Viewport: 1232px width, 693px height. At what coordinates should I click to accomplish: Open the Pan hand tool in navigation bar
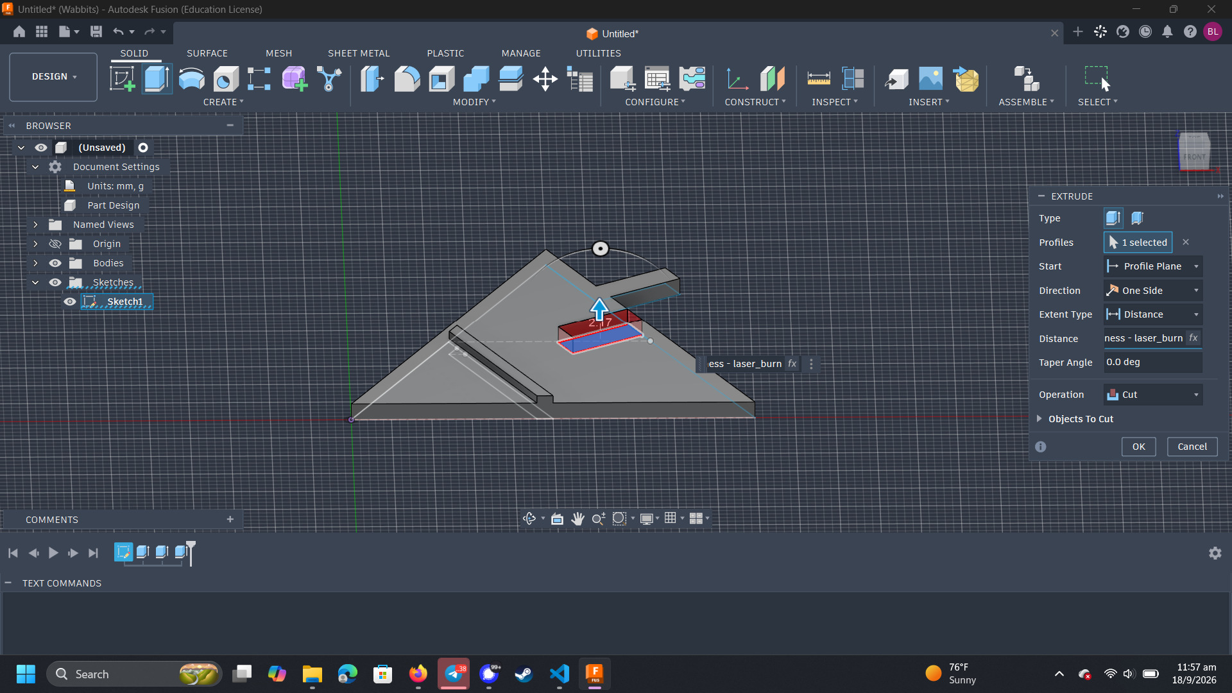click(x=577, y=518)
